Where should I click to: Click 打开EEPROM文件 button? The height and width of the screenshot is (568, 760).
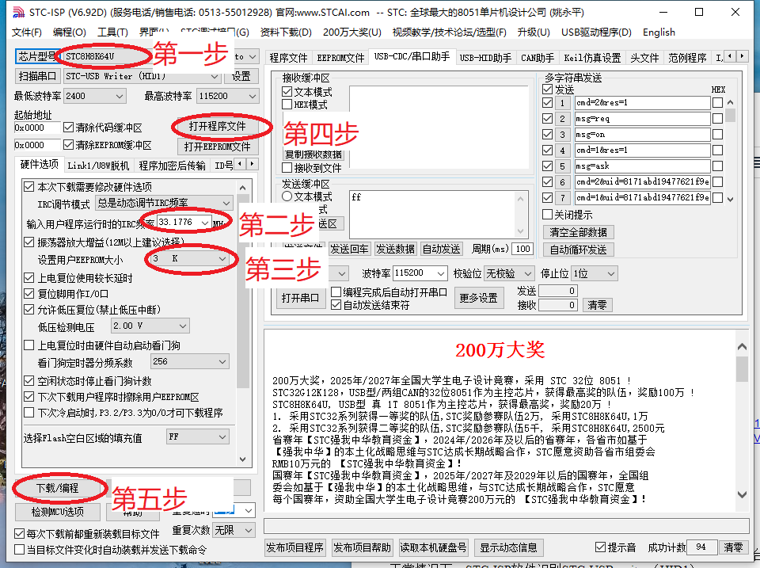click(x=217, y=147)
